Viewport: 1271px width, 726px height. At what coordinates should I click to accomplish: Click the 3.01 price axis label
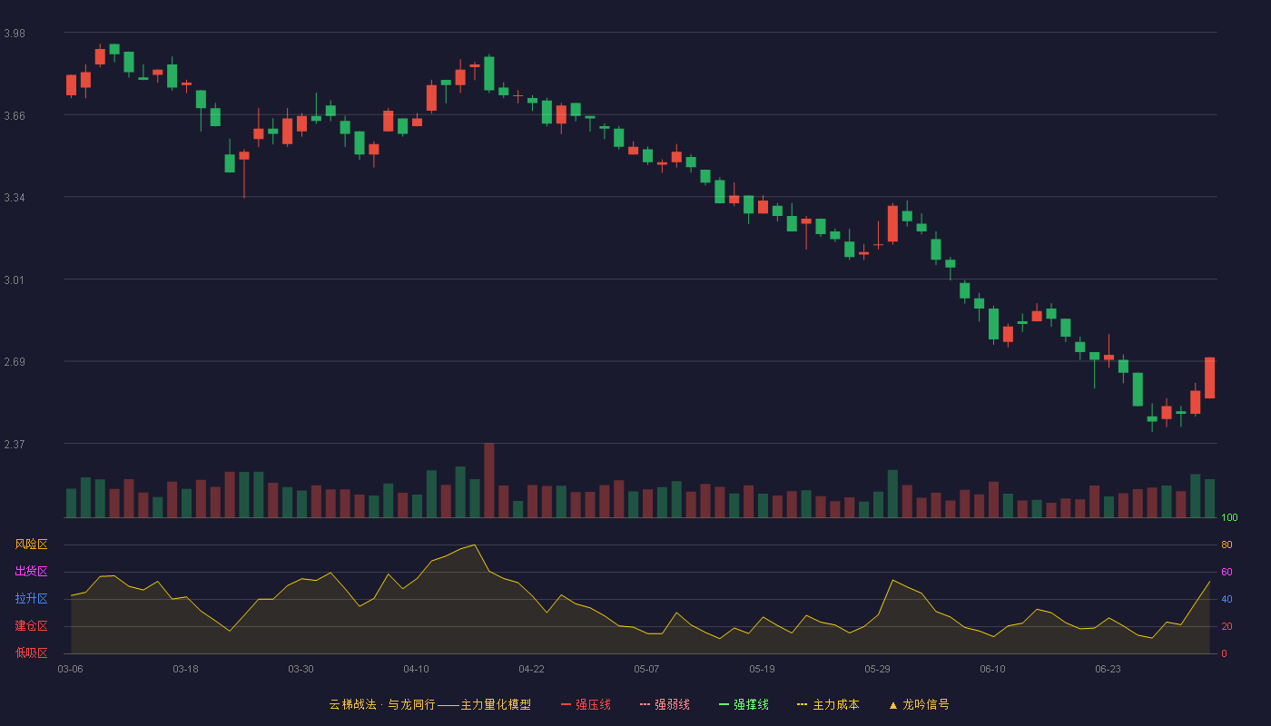pyautogui.click(x=15, y=280)
